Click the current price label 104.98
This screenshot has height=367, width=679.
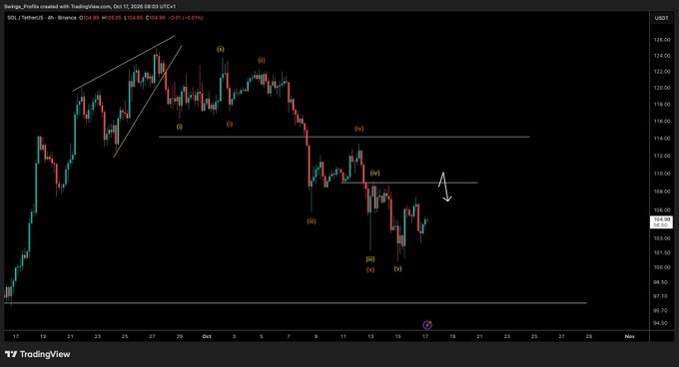pyautogui.click(x=662, y=222)
